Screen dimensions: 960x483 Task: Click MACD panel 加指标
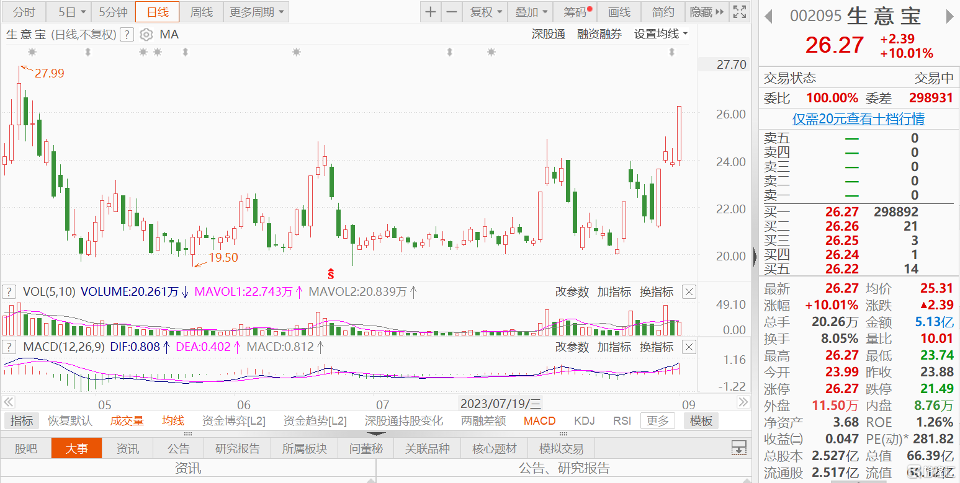[614, 347]
